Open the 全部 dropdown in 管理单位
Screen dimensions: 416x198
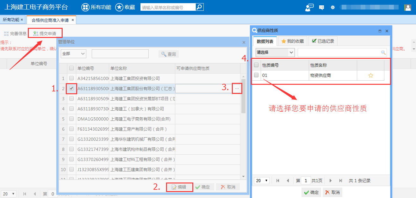(73, 54)
